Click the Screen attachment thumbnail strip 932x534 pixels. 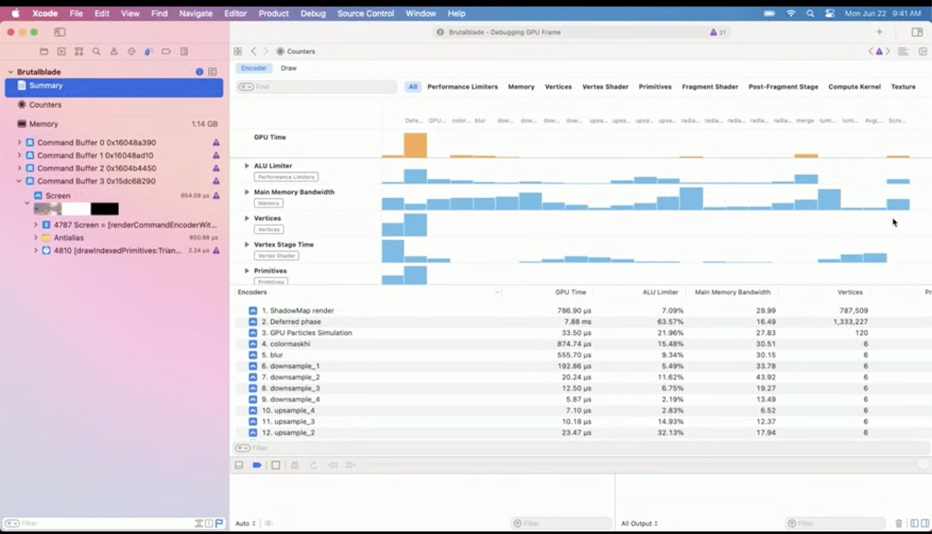(76, 209)
